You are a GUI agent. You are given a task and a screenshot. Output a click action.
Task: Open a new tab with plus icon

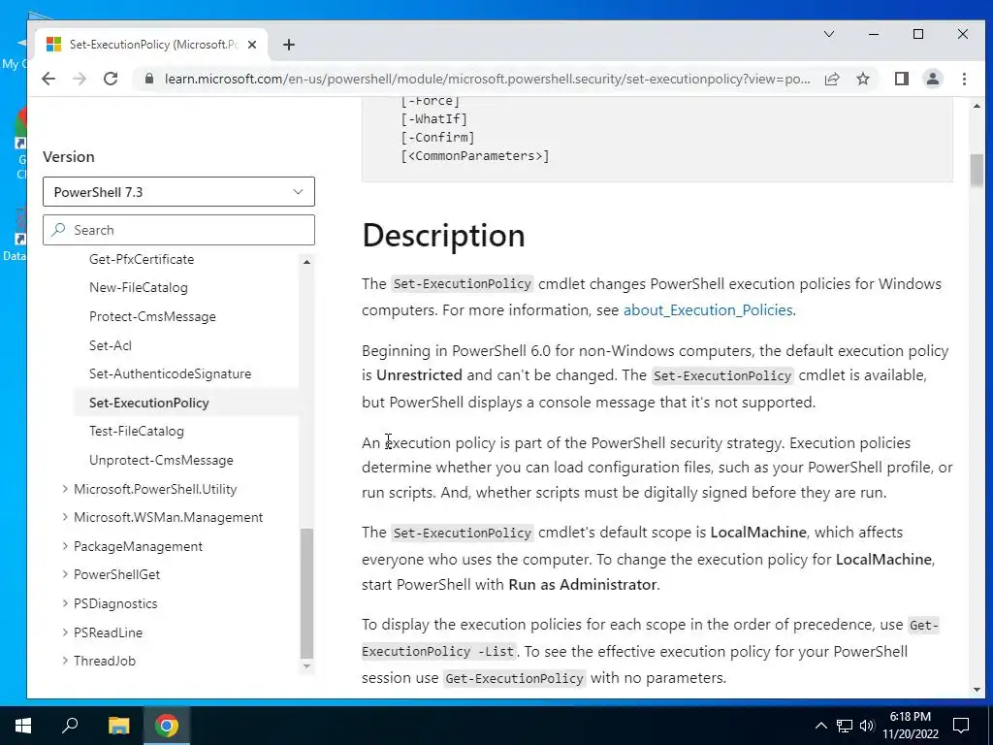click(x=289, y=45)
